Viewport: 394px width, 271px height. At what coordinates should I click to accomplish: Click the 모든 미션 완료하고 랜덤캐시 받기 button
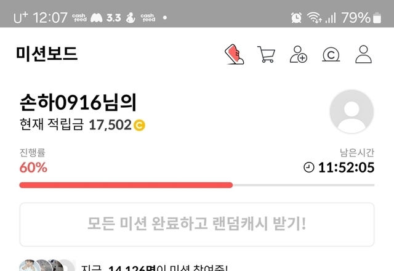click(x=197, y=224)
